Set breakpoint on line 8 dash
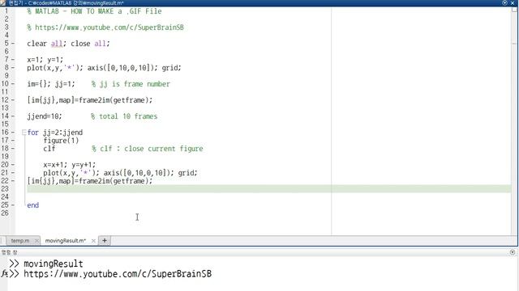This screenshot has height=291, width=519. pyautogui.click(x=13, y=68)
